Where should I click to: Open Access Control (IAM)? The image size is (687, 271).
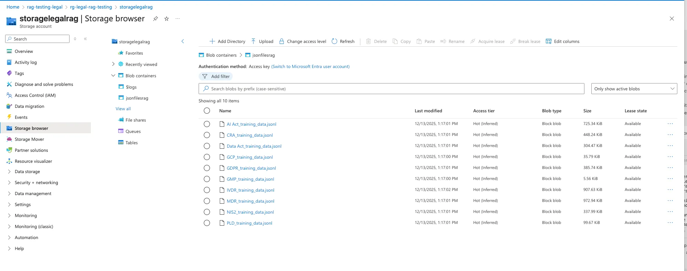click(35, 95)
